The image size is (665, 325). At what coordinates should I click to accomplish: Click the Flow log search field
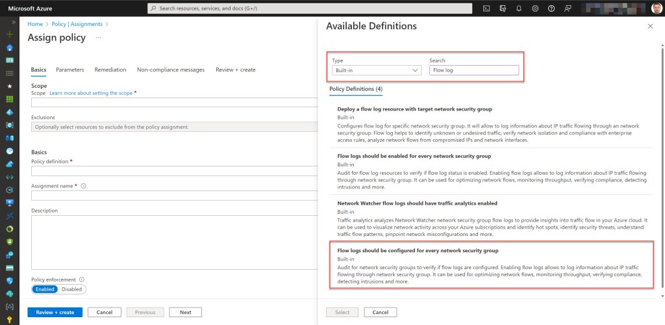click(473, 70)
